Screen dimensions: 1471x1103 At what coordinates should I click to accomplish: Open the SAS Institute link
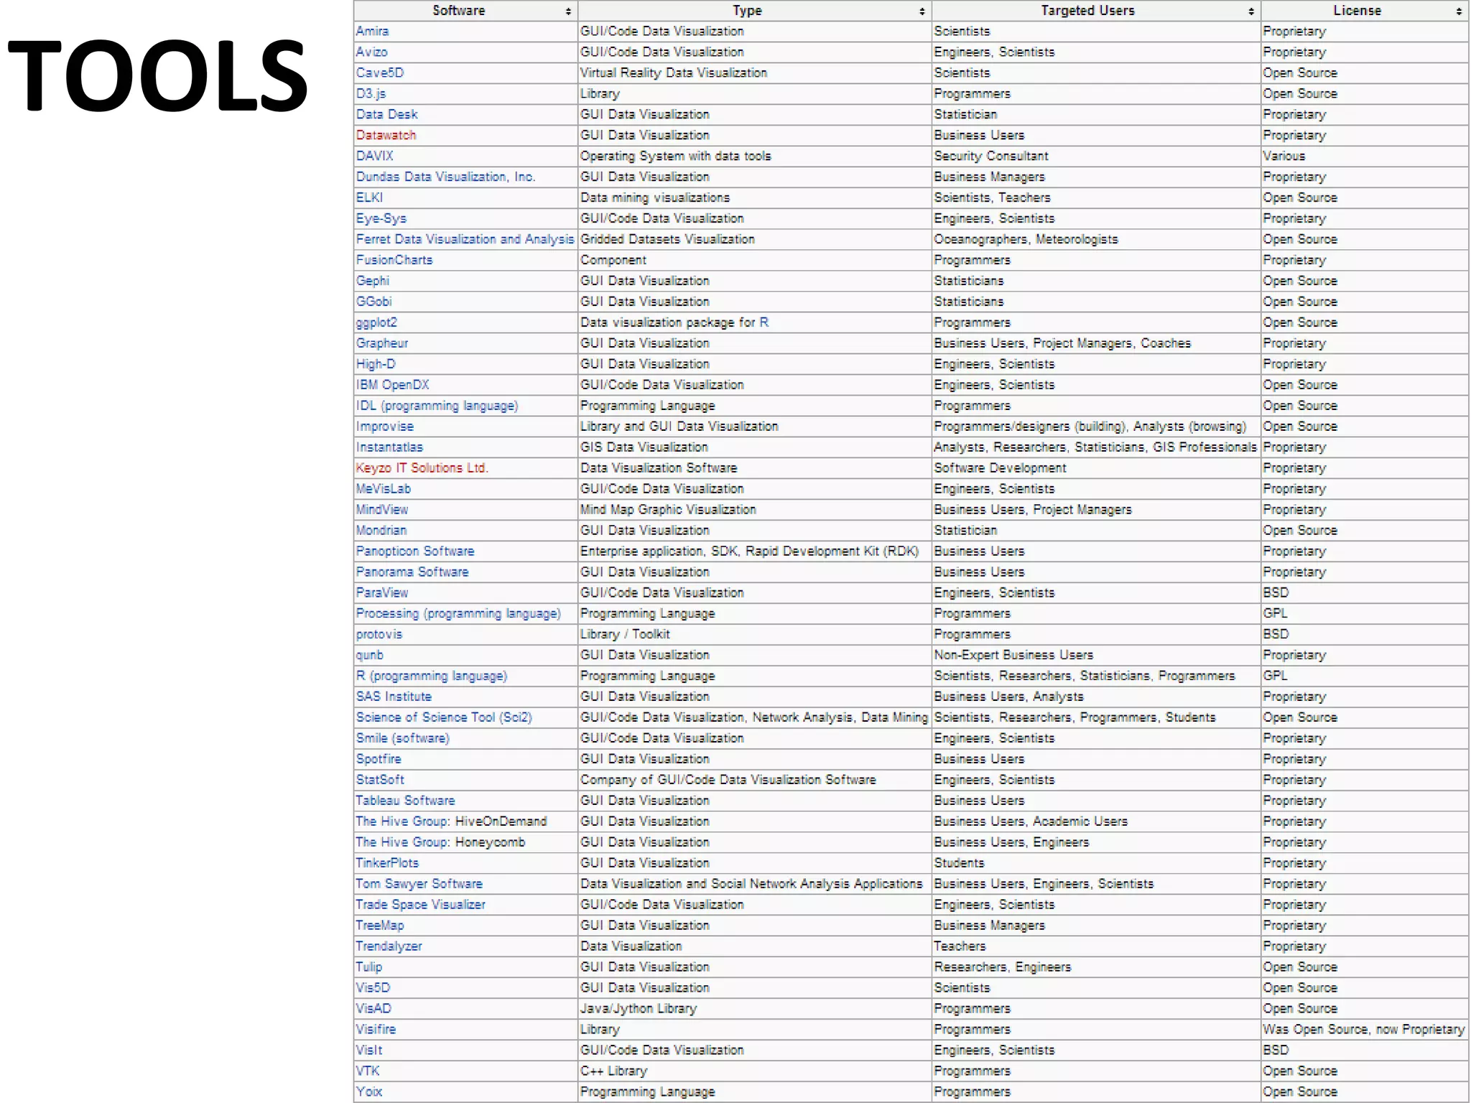tap(394, 698)
